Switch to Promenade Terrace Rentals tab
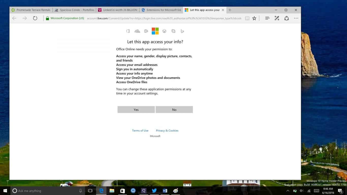This screenshot has width=347, height=195. point(31,10)
